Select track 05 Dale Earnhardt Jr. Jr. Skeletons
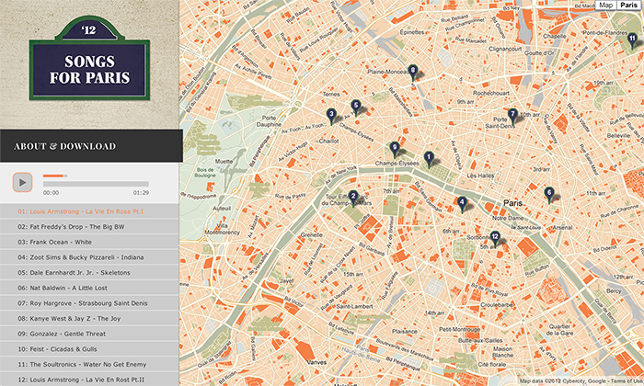644x386 pixels. pyautogui.click(x=89, y=272)
